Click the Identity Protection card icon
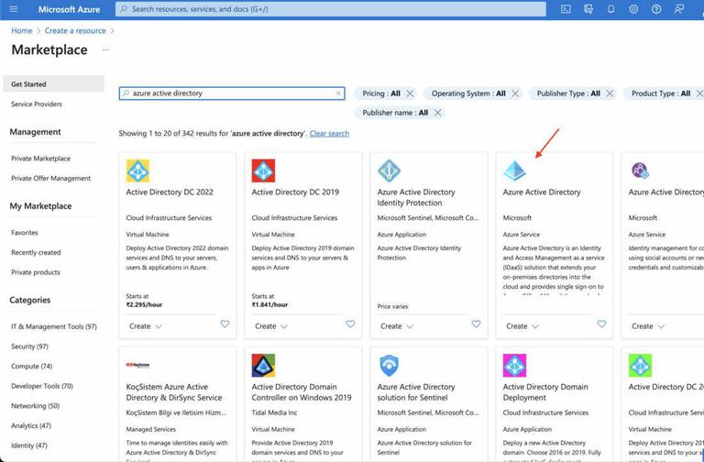704x462 pixels. point(389,170)
